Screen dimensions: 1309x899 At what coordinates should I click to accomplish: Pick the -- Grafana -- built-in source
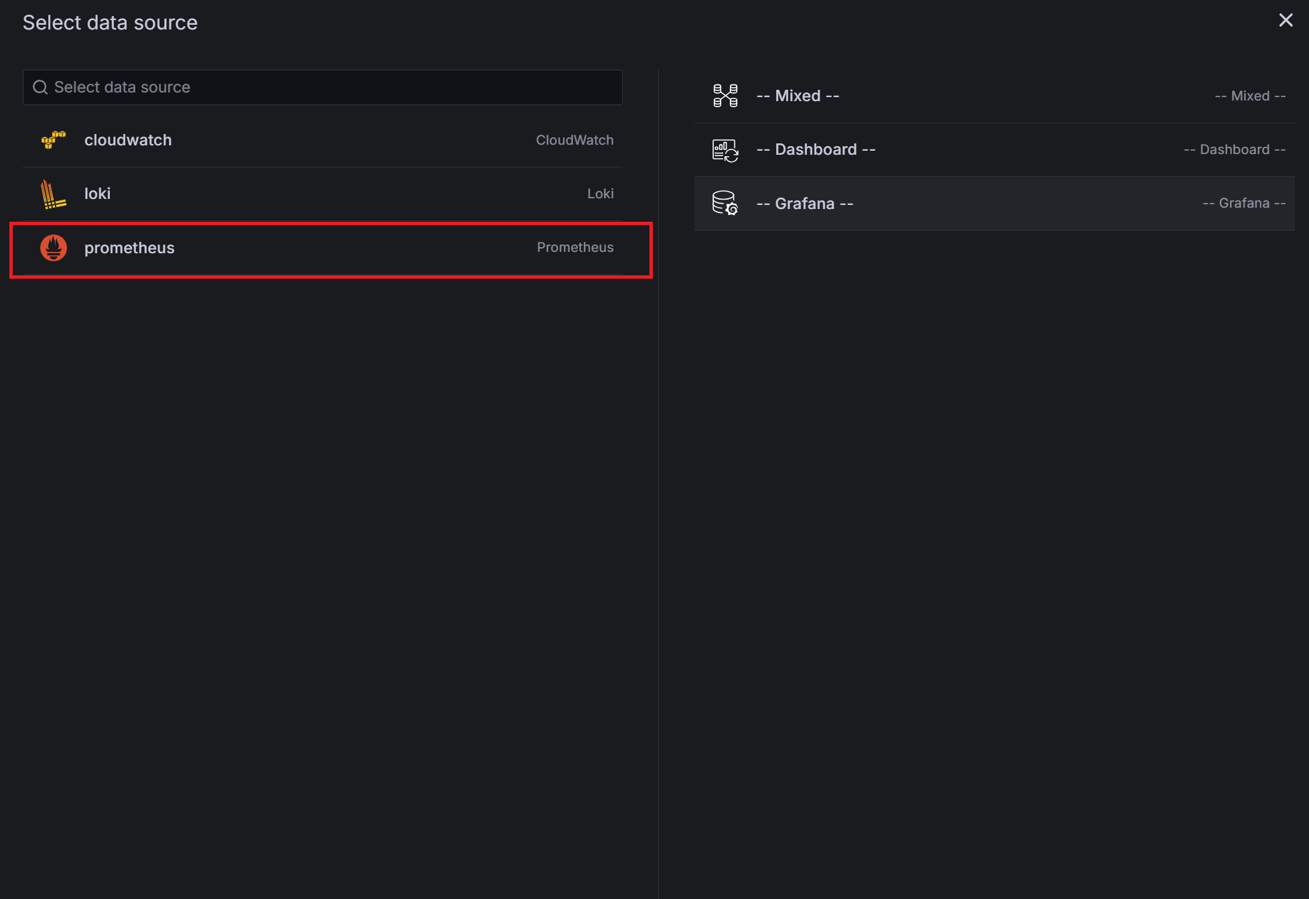tap(804, 204)
